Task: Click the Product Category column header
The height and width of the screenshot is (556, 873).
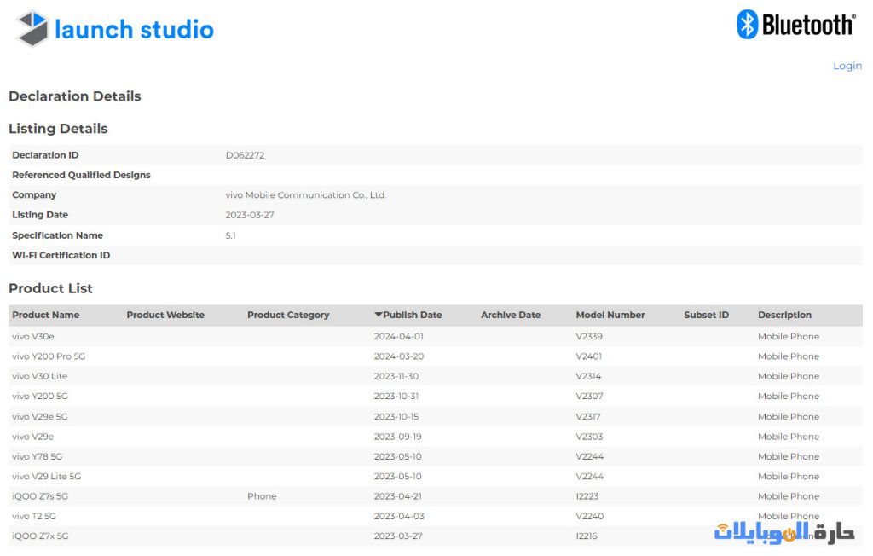Action: tap(288, 315)
